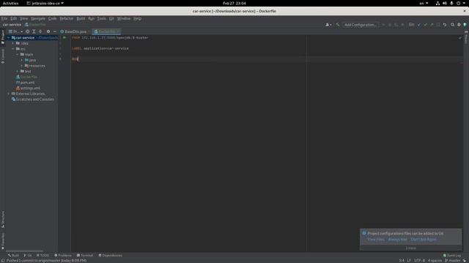Click the build project hammer icon

338,25
